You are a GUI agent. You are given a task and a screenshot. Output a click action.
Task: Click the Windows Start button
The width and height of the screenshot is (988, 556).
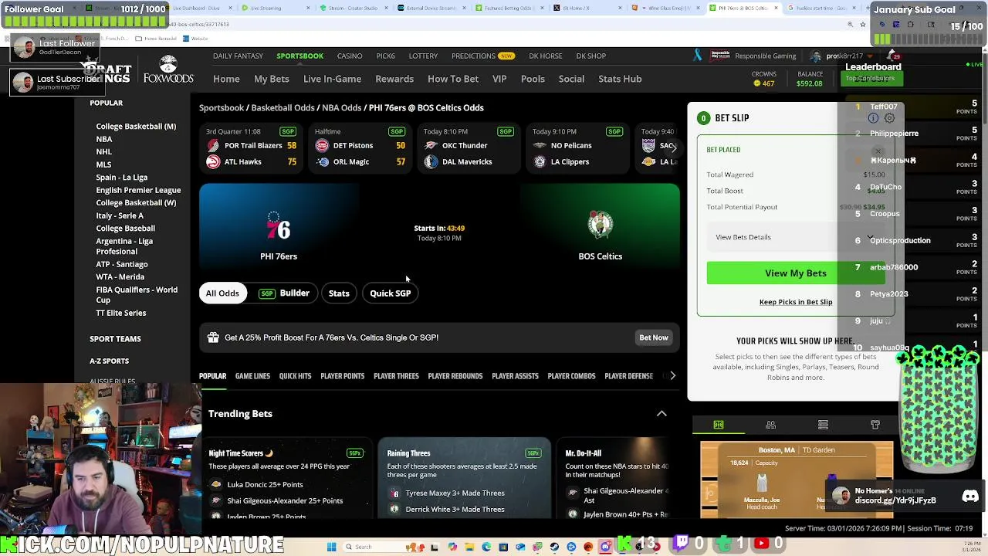[331, 547]
